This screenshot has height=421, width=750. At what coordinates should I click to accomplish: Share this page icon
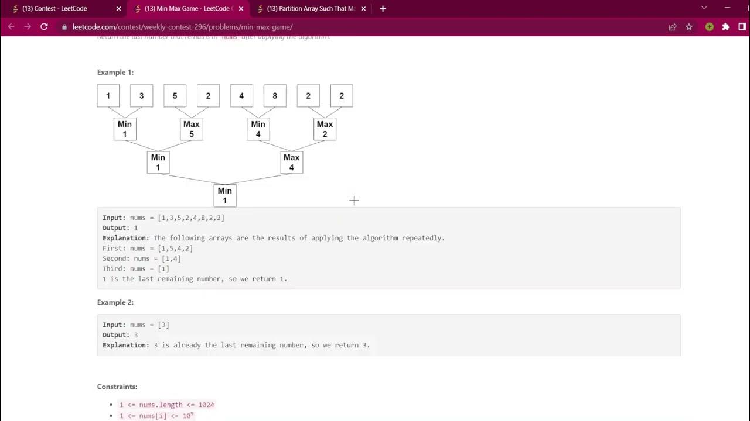673,27
